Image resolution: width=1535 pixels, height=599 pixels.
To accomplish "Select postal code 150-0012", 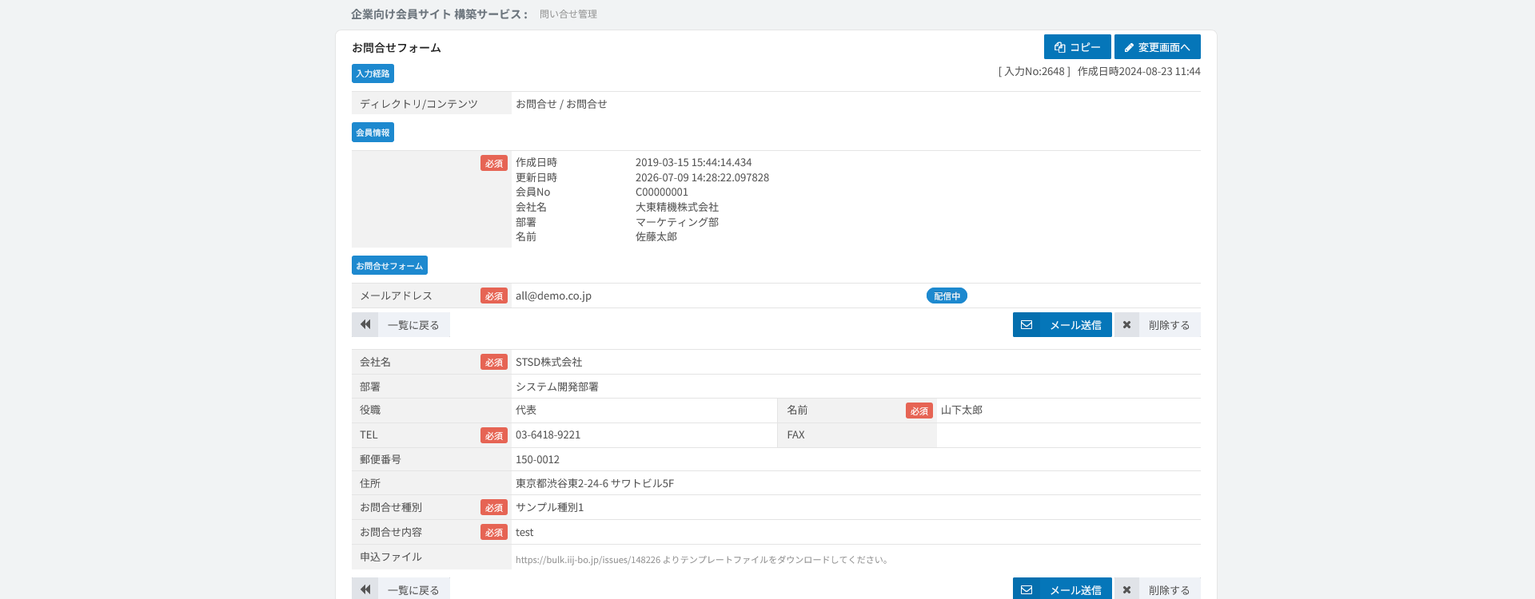I will coord(537,459).
